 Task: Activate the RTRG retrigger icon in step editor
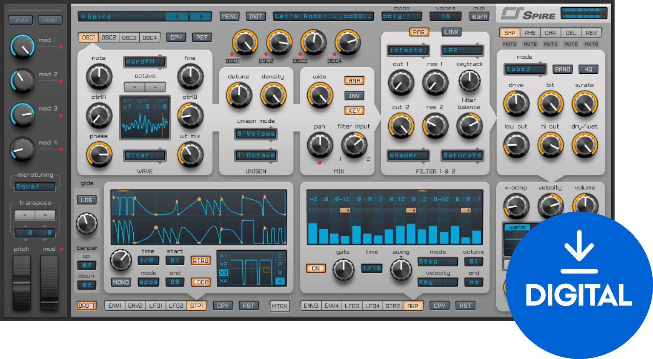click(199, 261)
